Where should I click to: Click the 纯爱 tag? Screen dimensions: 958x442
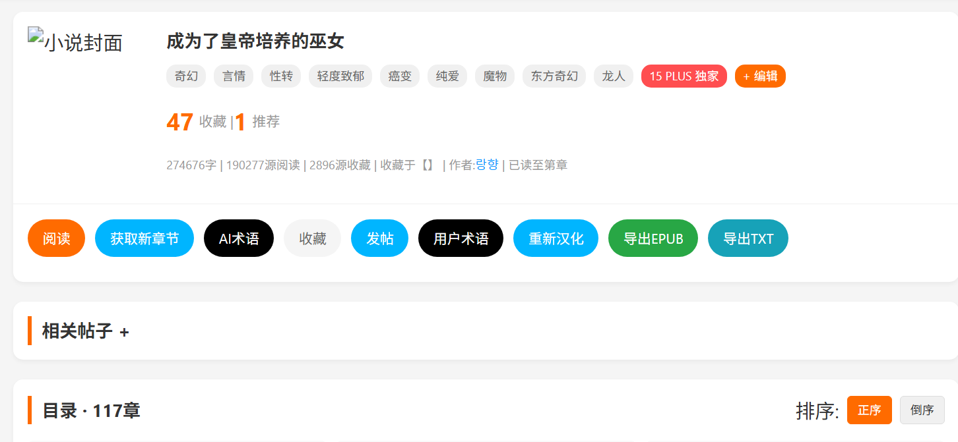click(447, 76)
